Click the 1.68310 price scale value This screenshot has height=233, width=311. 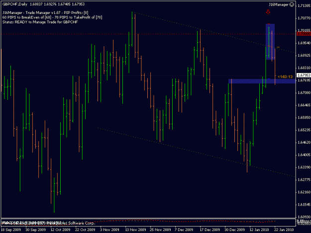tap(304, 68)
